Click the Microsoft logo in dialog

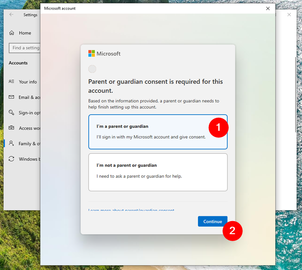pos(91,54)
